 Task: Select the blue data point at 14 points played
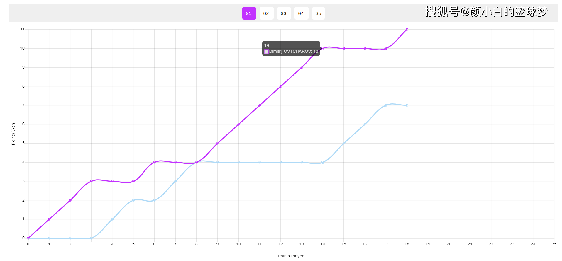coord(323,162)
